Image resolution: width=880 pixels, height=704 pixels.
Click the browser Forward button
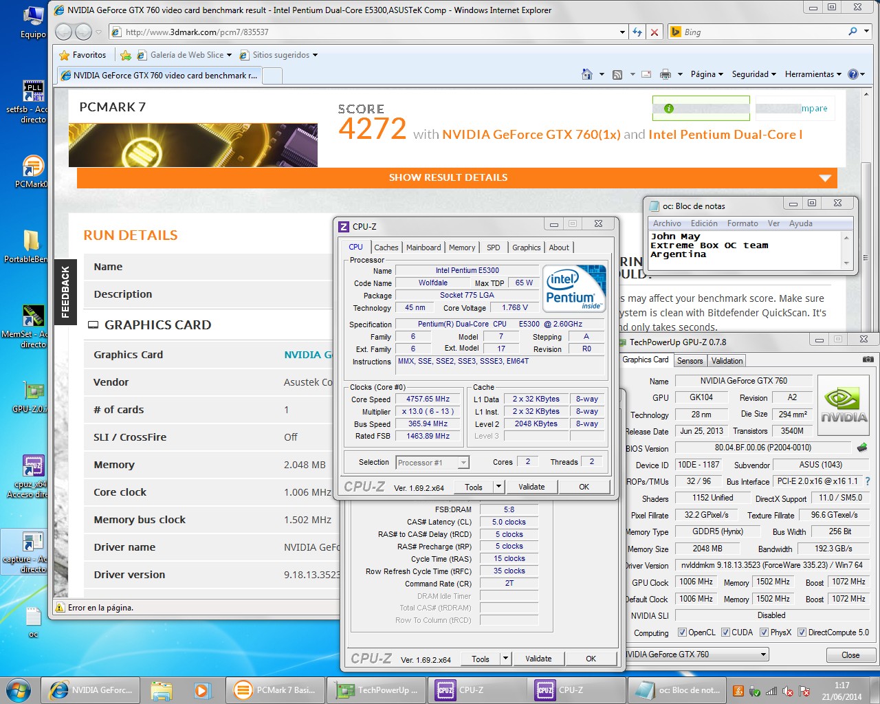83,32
